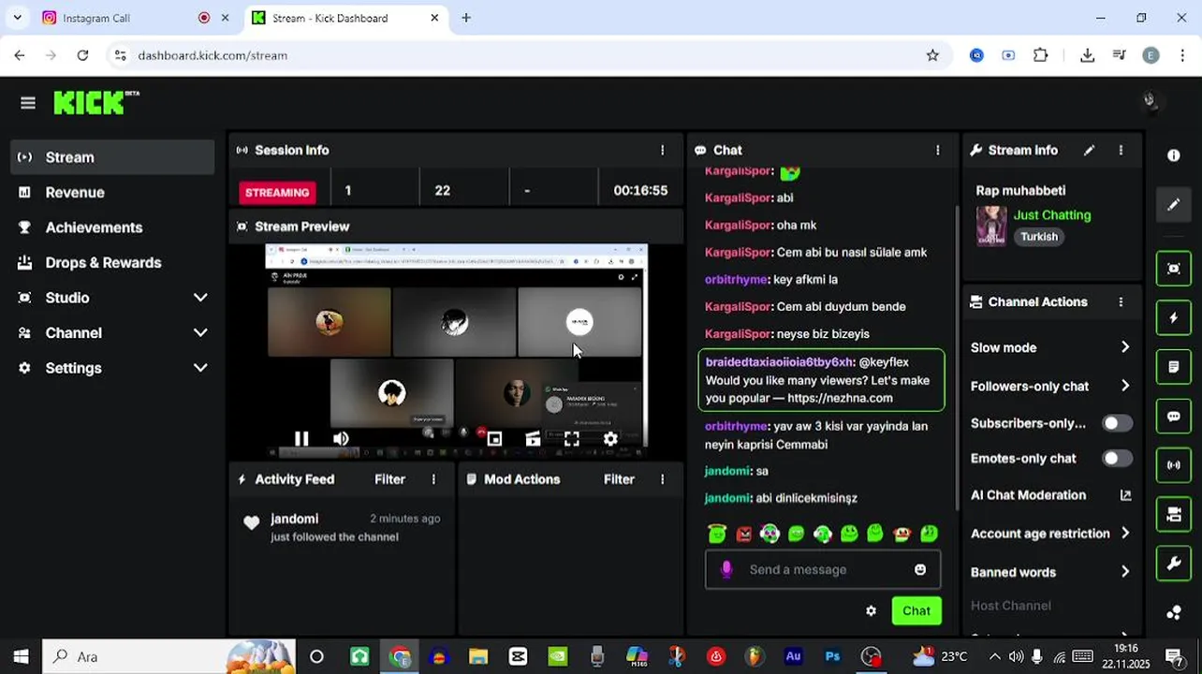
Task: Expand Slow mode options
Action: tap(1125, 347)
